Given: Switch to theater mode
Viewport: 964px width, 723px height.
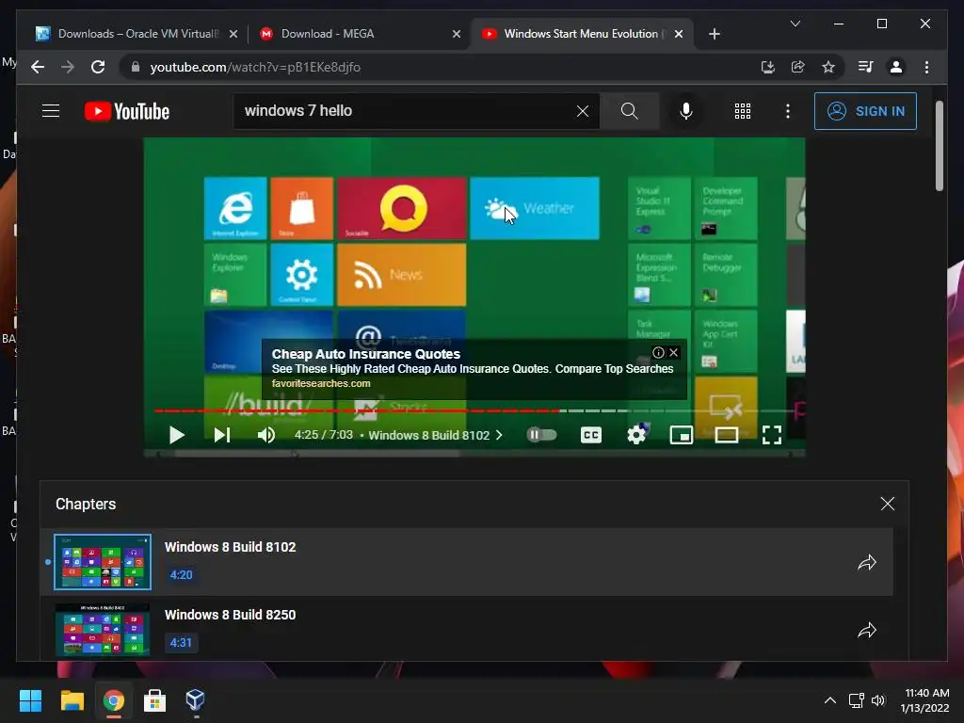Looking at the screenshot, I should (727, 435).
